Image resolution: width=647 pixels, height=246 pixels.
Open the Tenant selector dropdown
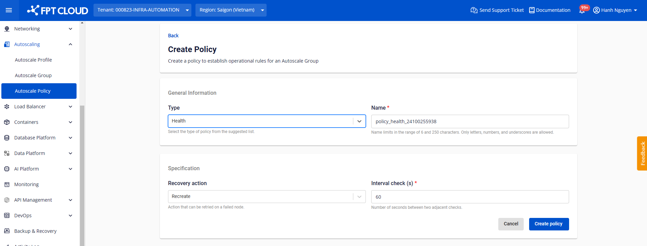point(142,10)
